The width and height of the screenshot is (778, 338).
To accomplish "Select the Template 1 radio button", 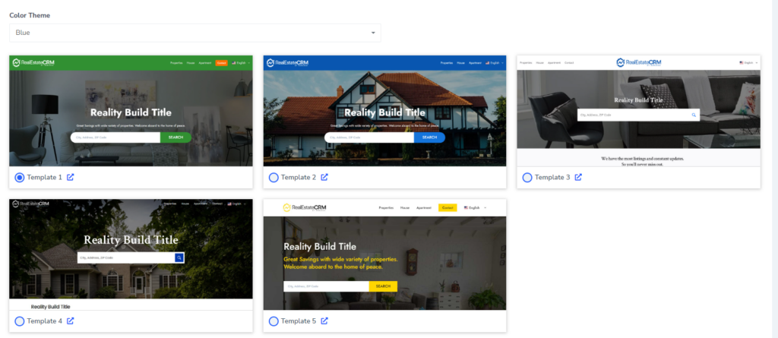I will coord(20,177).
